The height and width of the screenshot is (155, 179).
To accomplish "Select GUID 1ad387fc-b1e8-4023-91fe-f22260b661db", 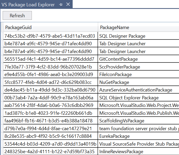I will click(51, 113).
